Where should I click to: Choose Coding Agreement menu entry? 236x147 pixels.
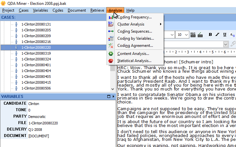click(x=135, y=46)
